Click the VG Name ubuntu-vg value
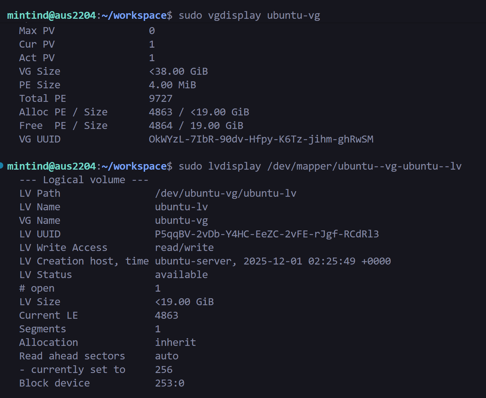 (x=181, y=220)
